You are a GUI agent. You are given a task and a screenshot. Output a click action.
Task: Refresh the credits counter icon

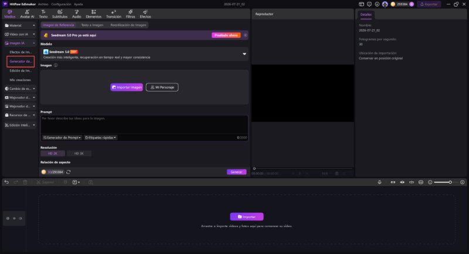[68, 172]
